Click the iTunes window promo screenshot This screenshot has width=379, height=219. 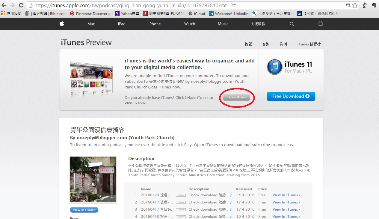[x=91, y=79]
